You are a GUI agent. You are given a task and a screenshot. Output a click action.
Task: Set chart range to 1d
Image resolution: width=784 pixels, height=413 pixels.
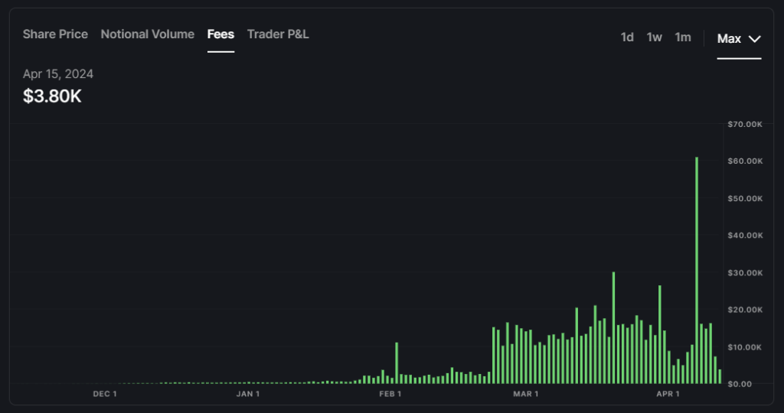point(627,37)
